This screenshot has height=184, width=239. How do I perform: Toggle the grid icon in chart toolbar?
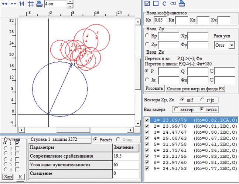[x=31, y=4]
